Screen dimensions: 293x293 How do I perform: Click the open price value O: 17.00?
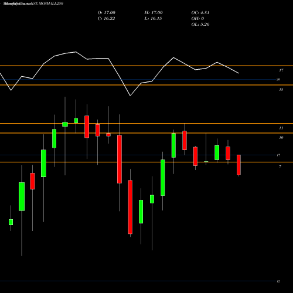[x=106, y=13]
